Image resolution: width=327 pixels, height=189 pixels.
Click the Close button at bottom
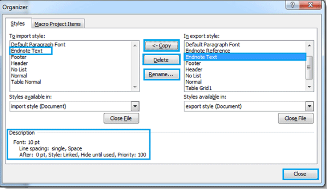tap(300, 174)
